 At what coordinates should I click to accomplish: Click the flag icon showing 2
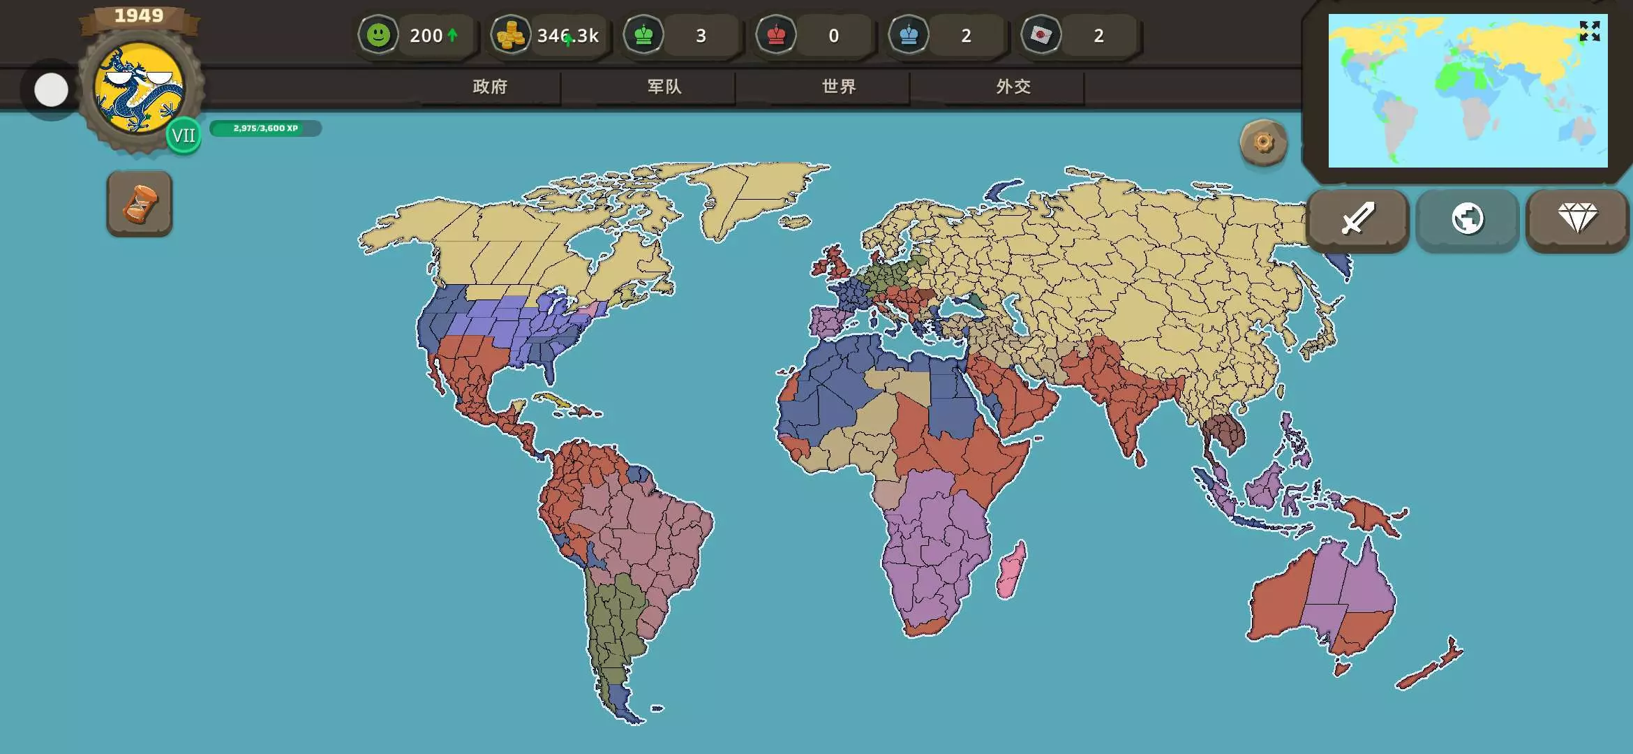point(1041,35)
